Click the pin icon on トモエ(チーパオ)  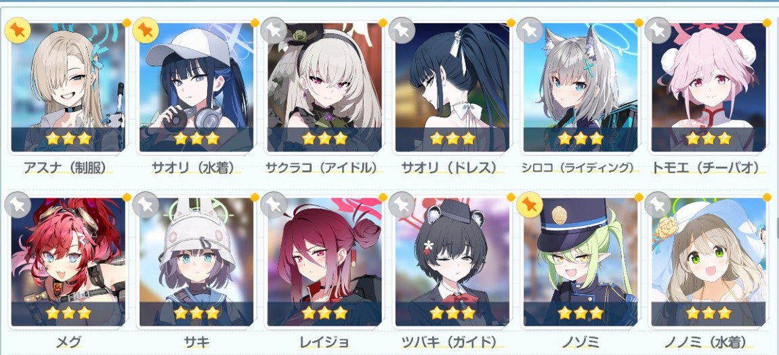tap(658, 30)
